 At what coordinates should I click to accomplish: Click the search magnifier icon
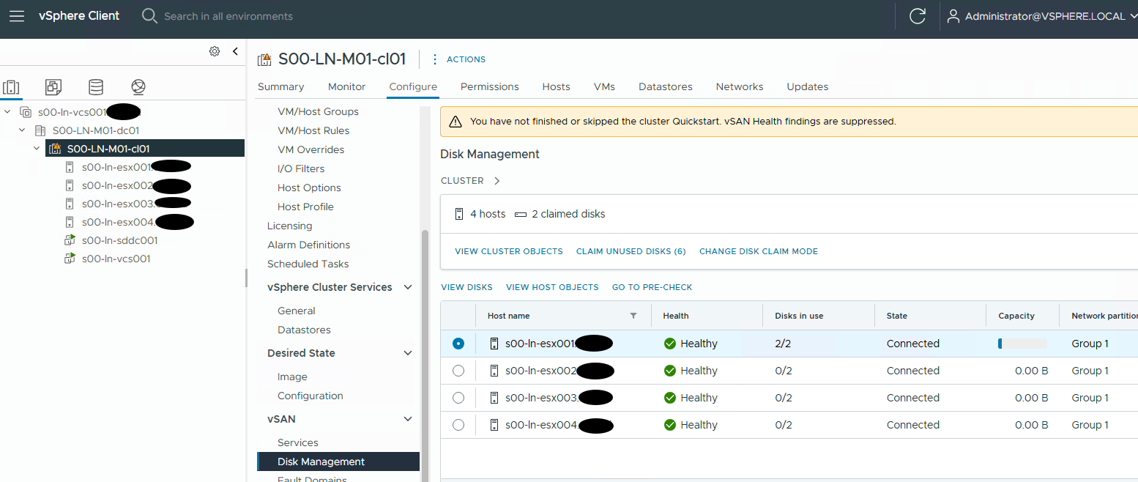click(149, 16)
